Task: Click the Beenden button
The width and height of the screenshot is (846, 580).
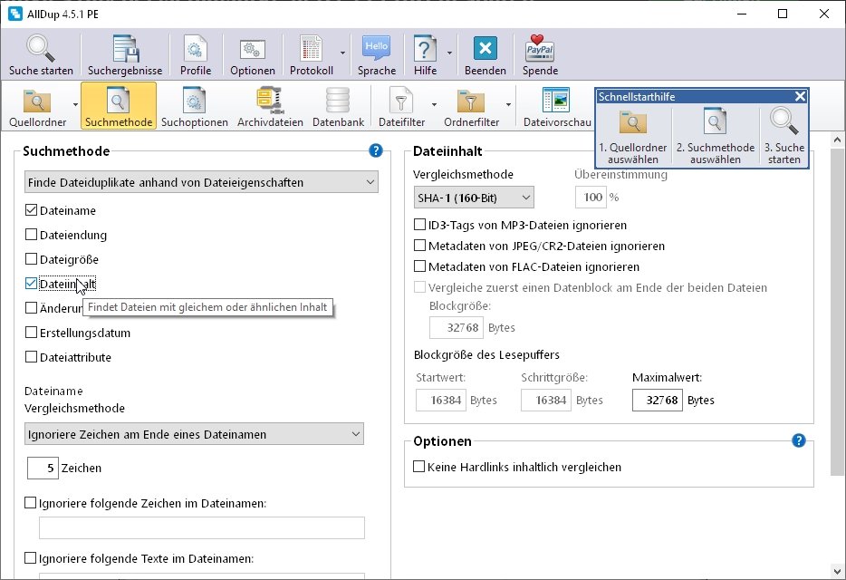Action: tap(485, 50)
